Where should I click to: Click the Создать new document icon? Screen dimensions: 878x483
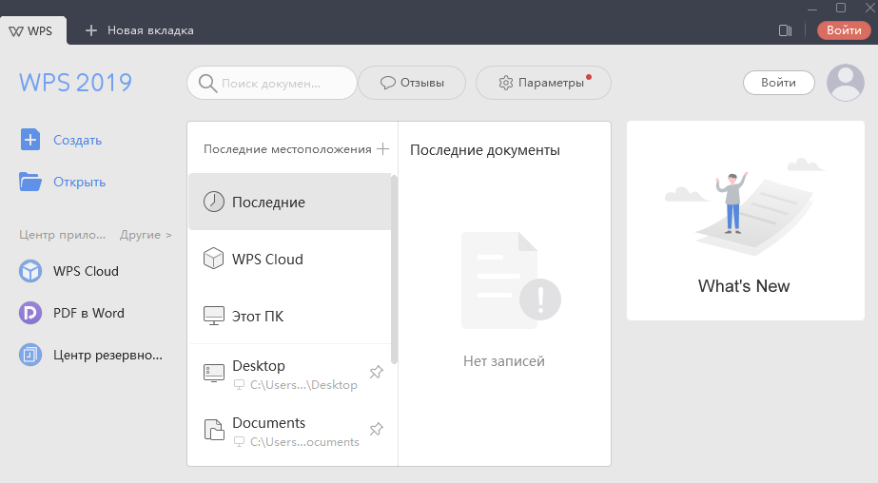[30, 140]
